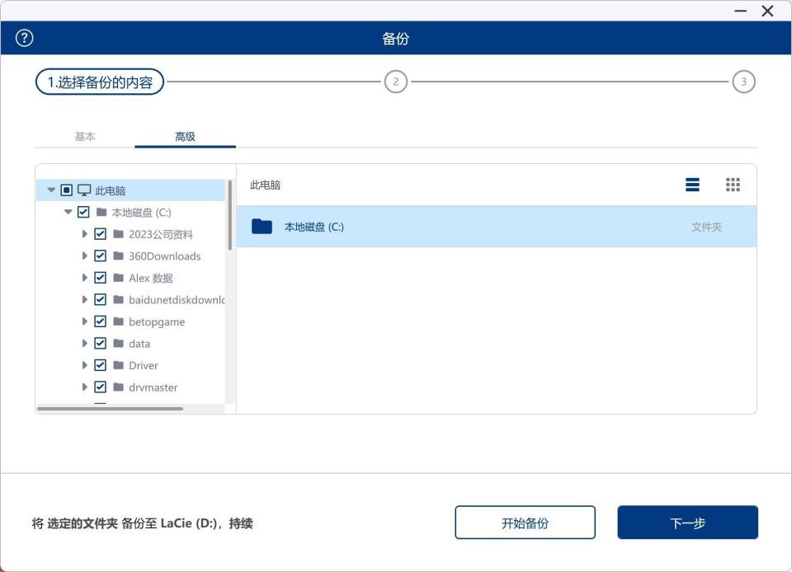Image resolution: width=792 pixels, height=572 pixels.
Task: Select the 本地磁盘 (C:) row in file list
Action: 497,227
